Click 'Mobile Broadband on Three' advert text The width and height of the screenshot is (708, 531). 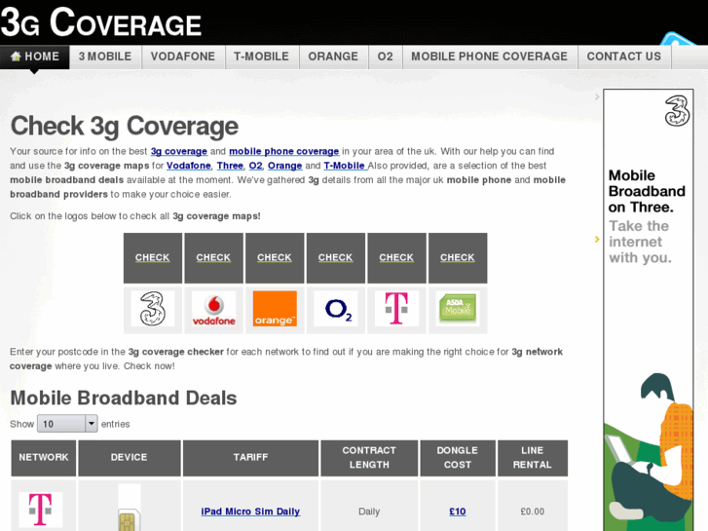coord(647,191)
